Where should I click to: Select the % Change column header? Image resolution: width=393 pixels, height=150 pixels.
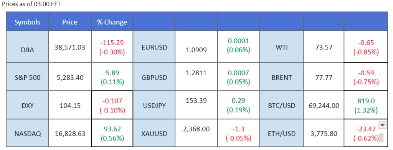click(112, 22)
